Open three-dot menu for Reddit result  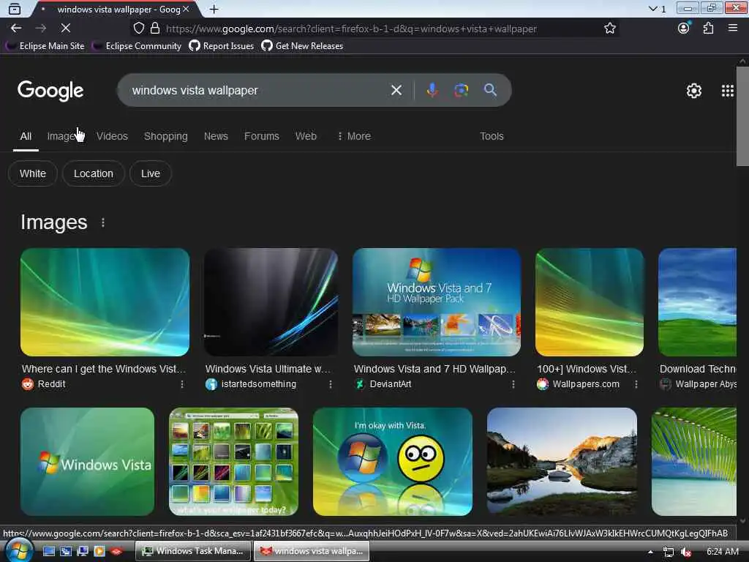(x=182, y=384)
